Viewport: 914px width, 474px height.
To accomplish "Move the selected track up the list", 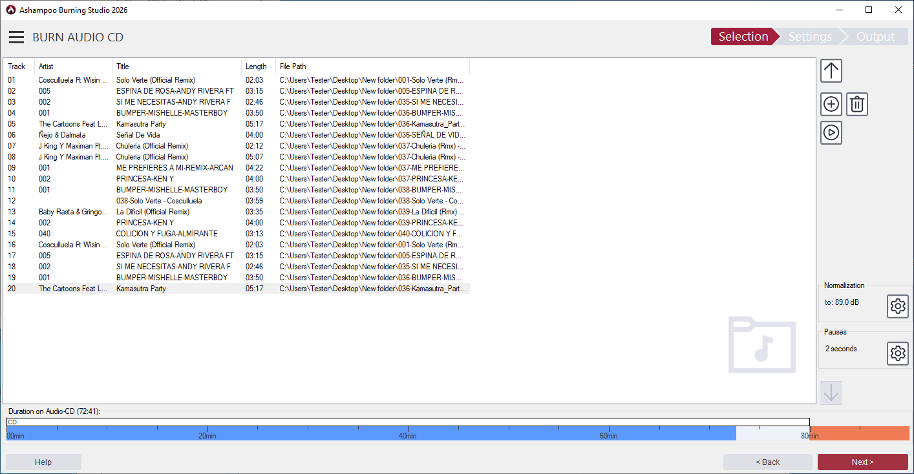I will (831, 70).
